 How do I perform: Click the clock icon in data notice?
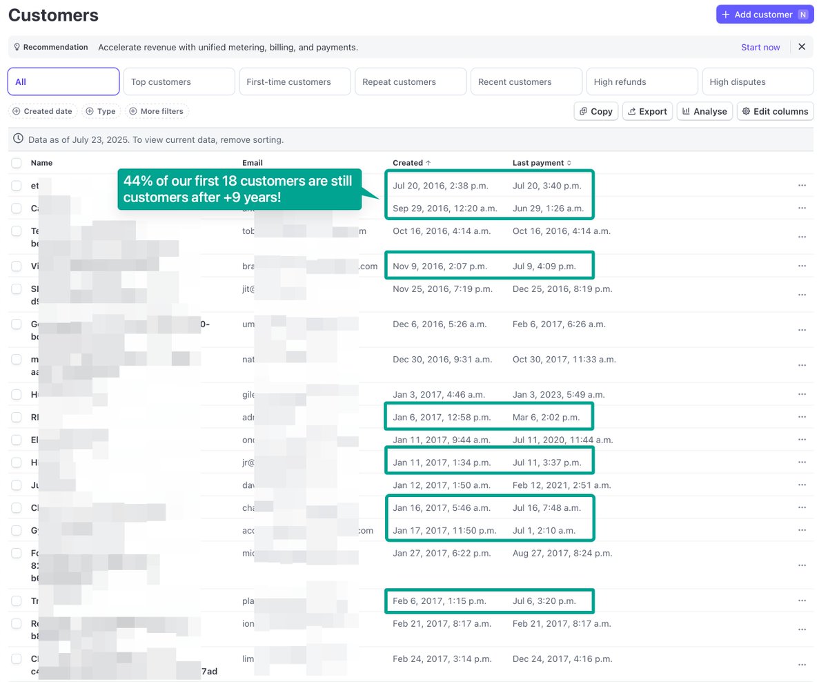pyautogui.click(x=18, y=139)
